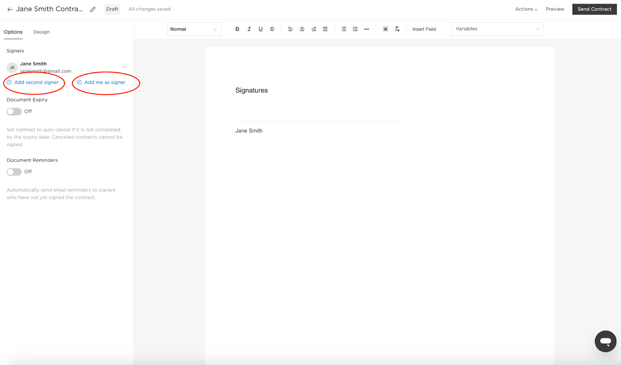
Task: Click Add second signer
Action: tap(33, 82)
